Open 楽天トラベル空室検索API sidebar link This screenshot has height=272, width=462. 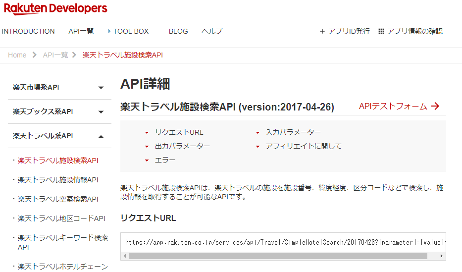pyautogui.click(x=58, y=199)
